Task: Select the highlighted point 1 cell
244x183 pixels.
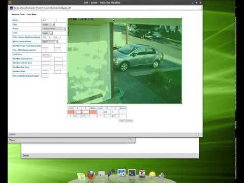Action: pyautogui.click(x=70, y=112)
